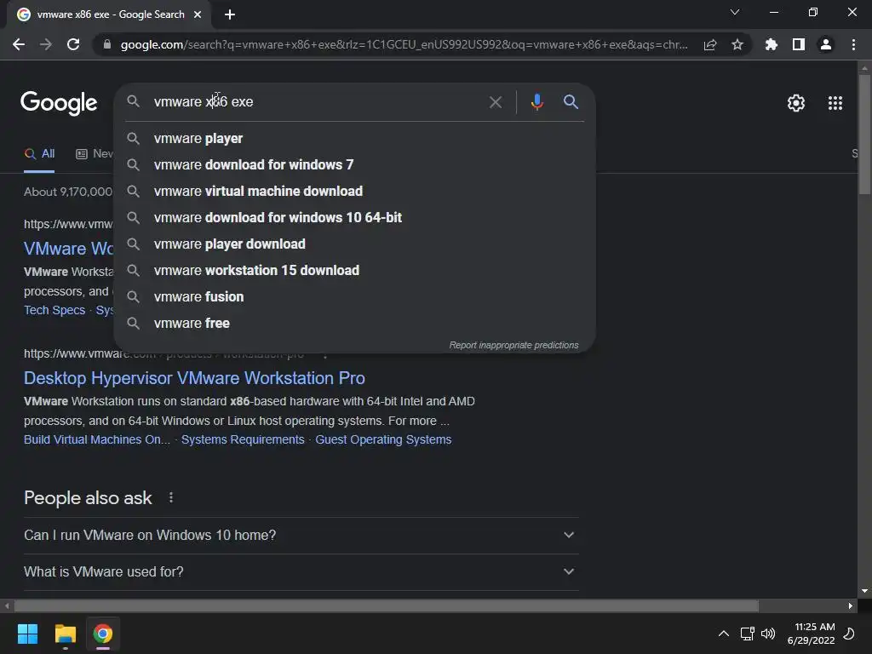Click the scroll down arrow
The height and width of the screenshot is (654, 872).
(x=864, y=591)
